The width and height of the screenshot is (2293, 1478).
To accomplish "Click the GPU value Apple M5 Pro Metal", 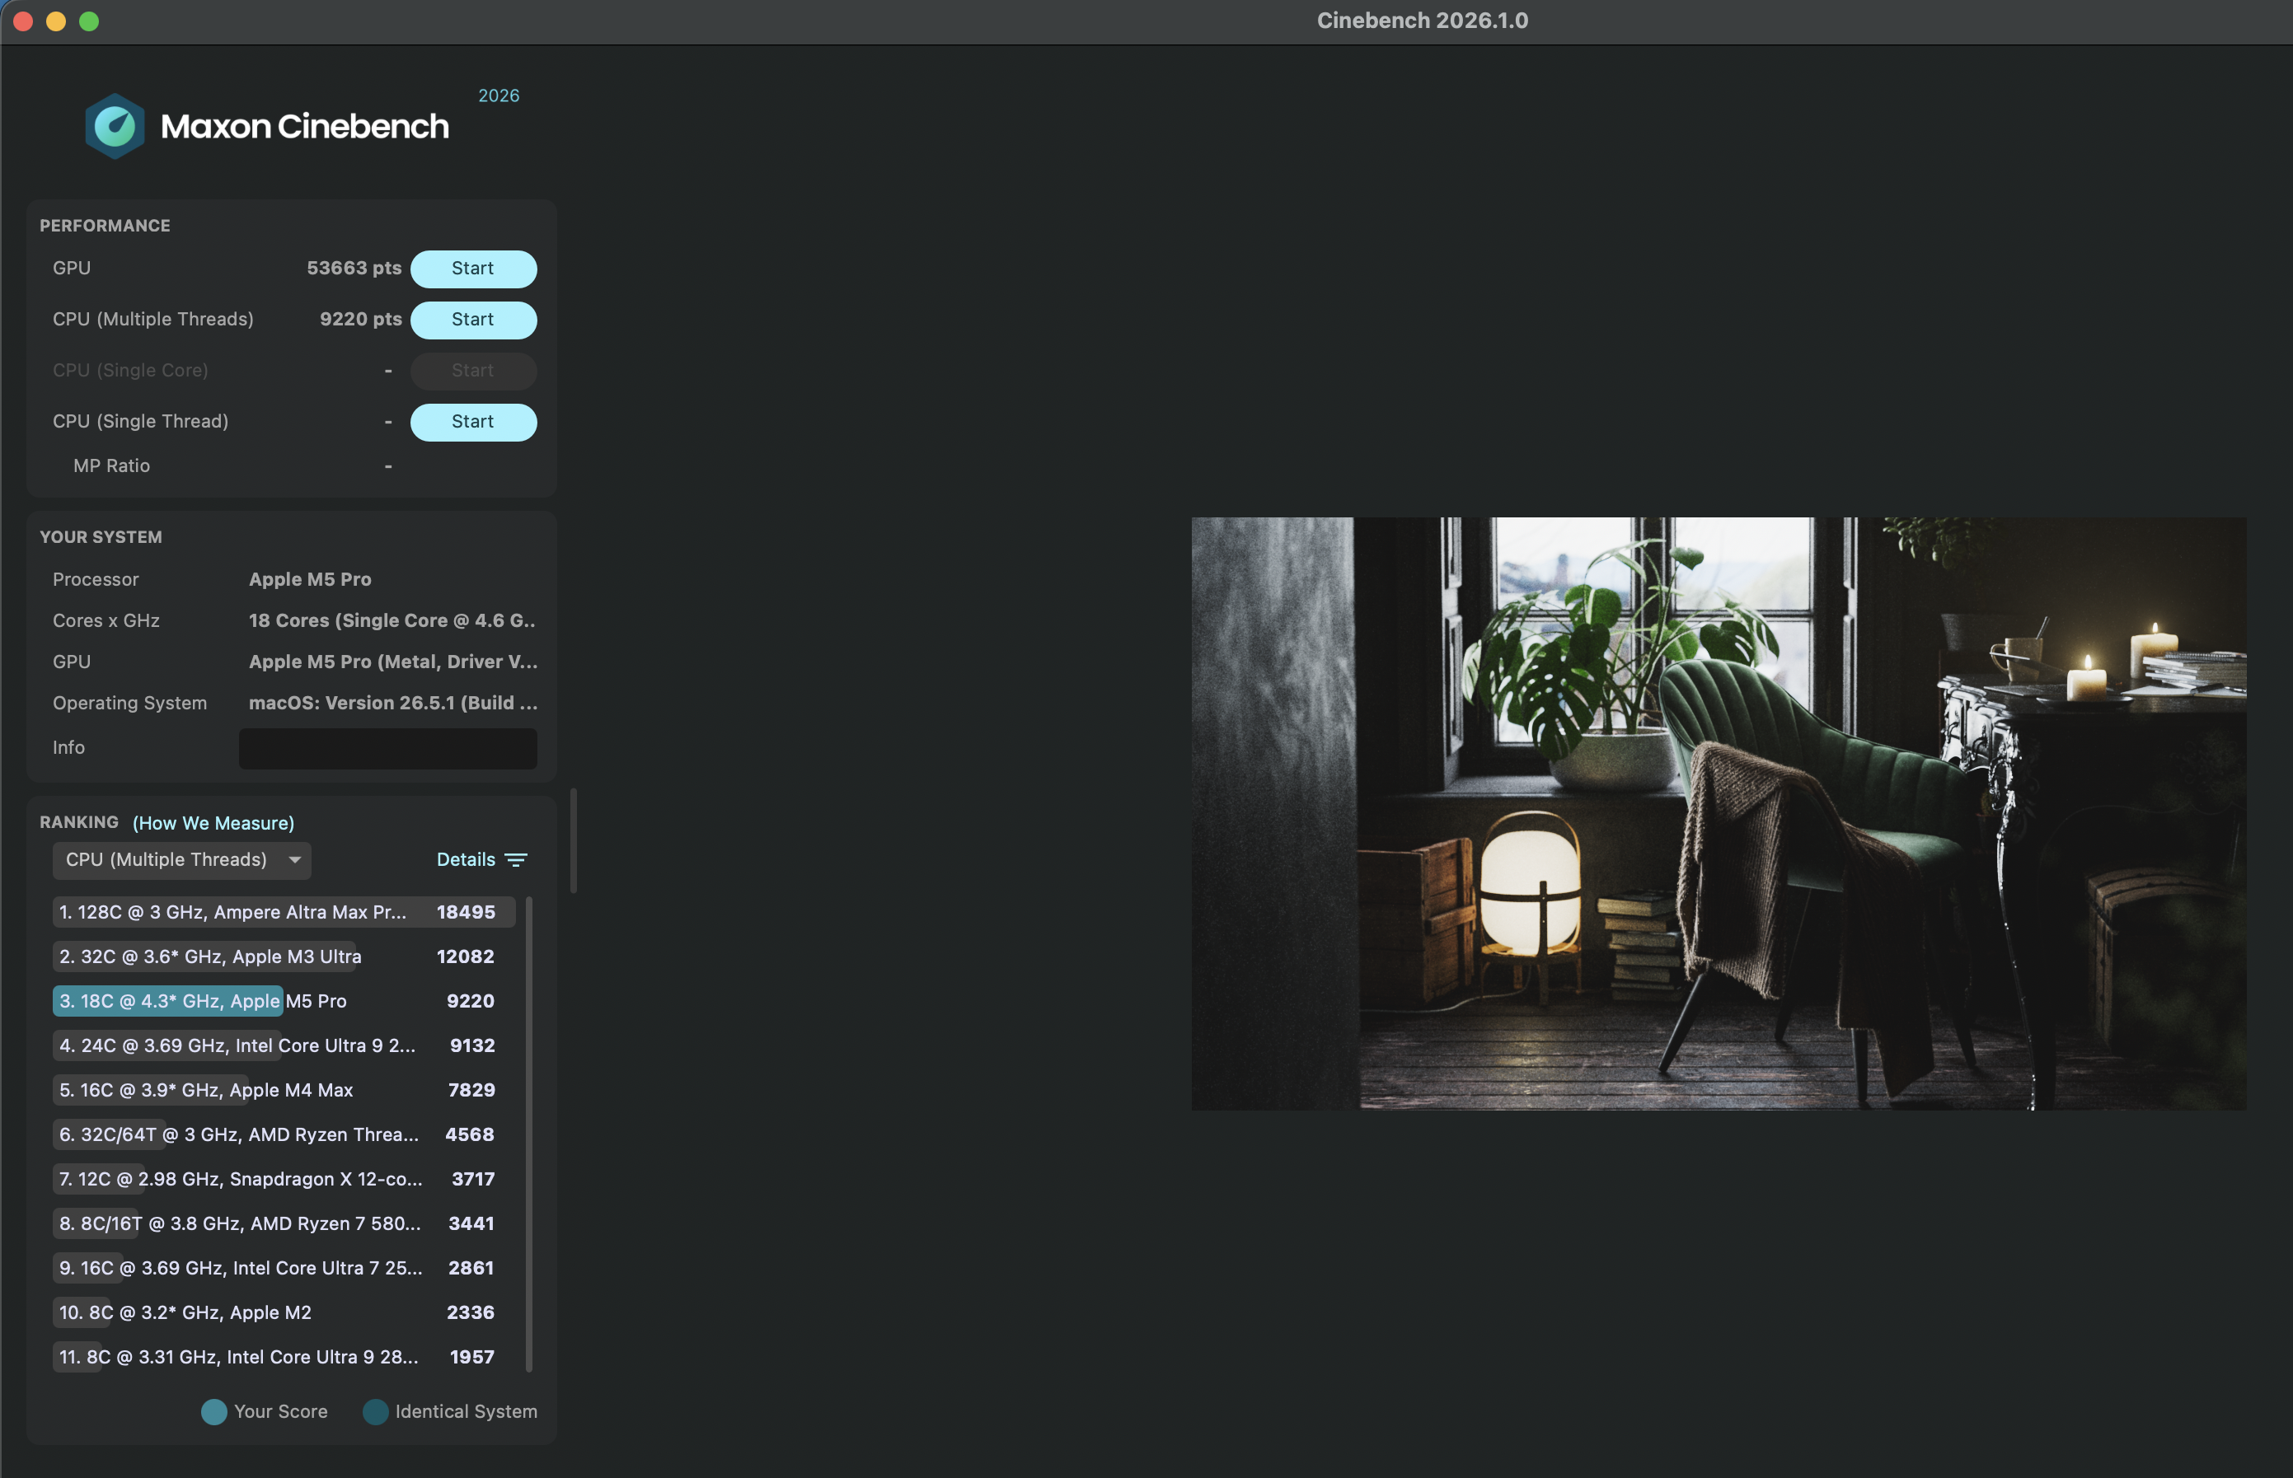I will click(x=392, y=662).
